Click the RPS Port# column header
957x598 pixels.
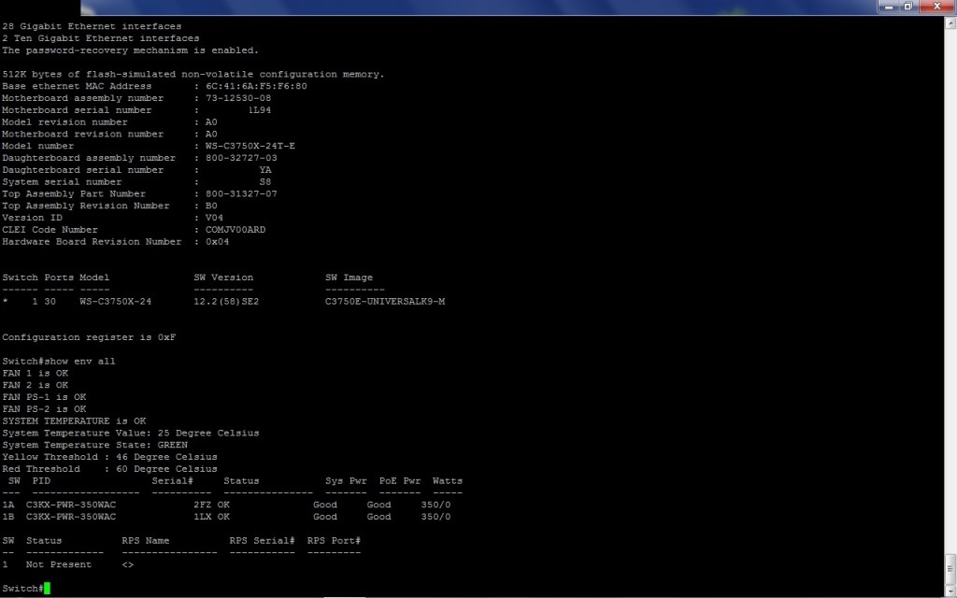(x=334, y=541)
